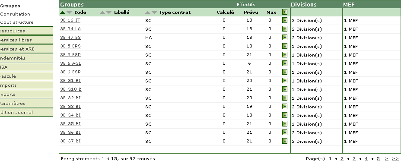Viewport: 401px width, 161px height.
Task: Click the minus icon on the 3E G3 BI row
Action: point(285,107)
